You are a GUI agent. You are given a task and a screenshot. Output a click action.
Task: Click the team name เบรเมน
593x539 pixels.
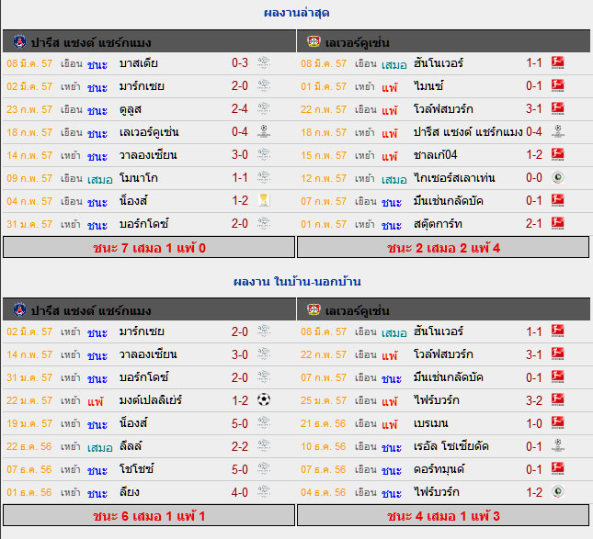[x=431, y=423]
